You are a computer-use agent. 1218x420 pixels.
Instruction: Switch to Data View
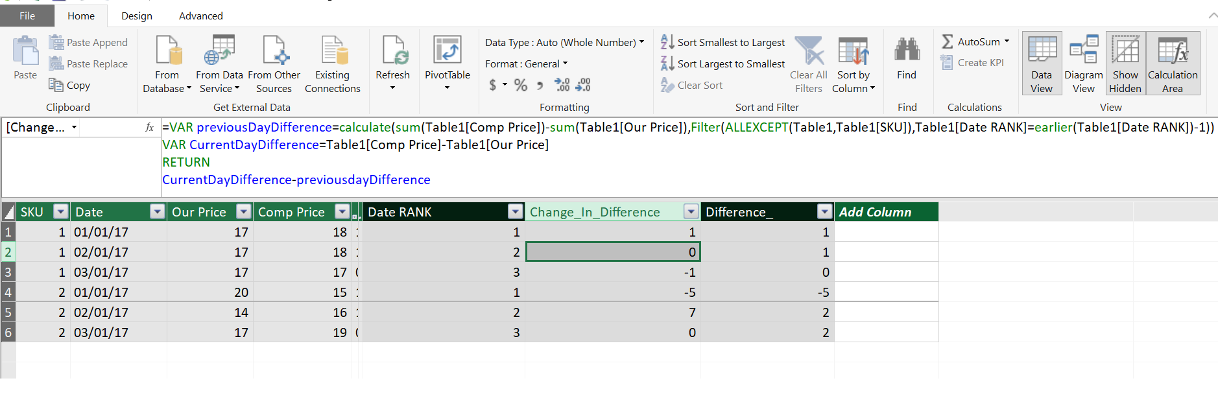pyautogui.click(x=1042, y=64)
